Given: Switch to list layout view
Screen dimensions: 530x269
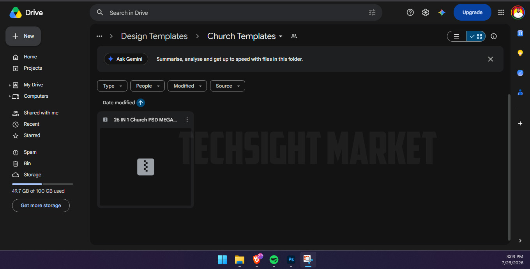Looking at the screenshot, I should pyautogui.click(x=457, y=36).
